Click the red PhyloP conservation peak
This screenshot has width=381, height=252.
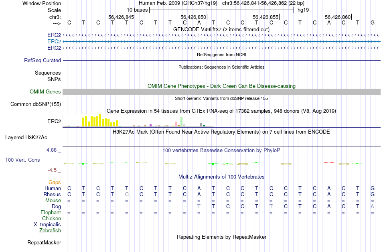329,162
